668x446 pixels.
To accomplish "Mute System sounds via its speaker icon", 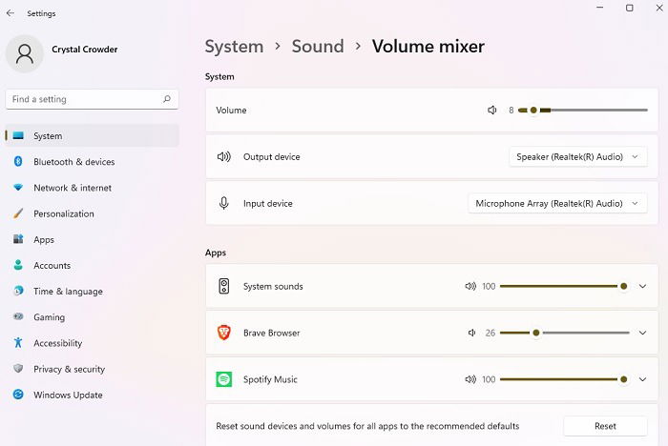I will tap(470, 287).
